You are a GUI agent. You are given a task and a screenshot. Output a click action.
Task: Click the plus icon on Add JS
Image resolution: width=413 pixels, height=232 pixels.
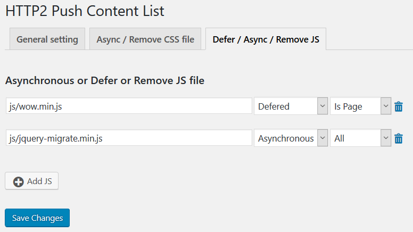point(19,181)
